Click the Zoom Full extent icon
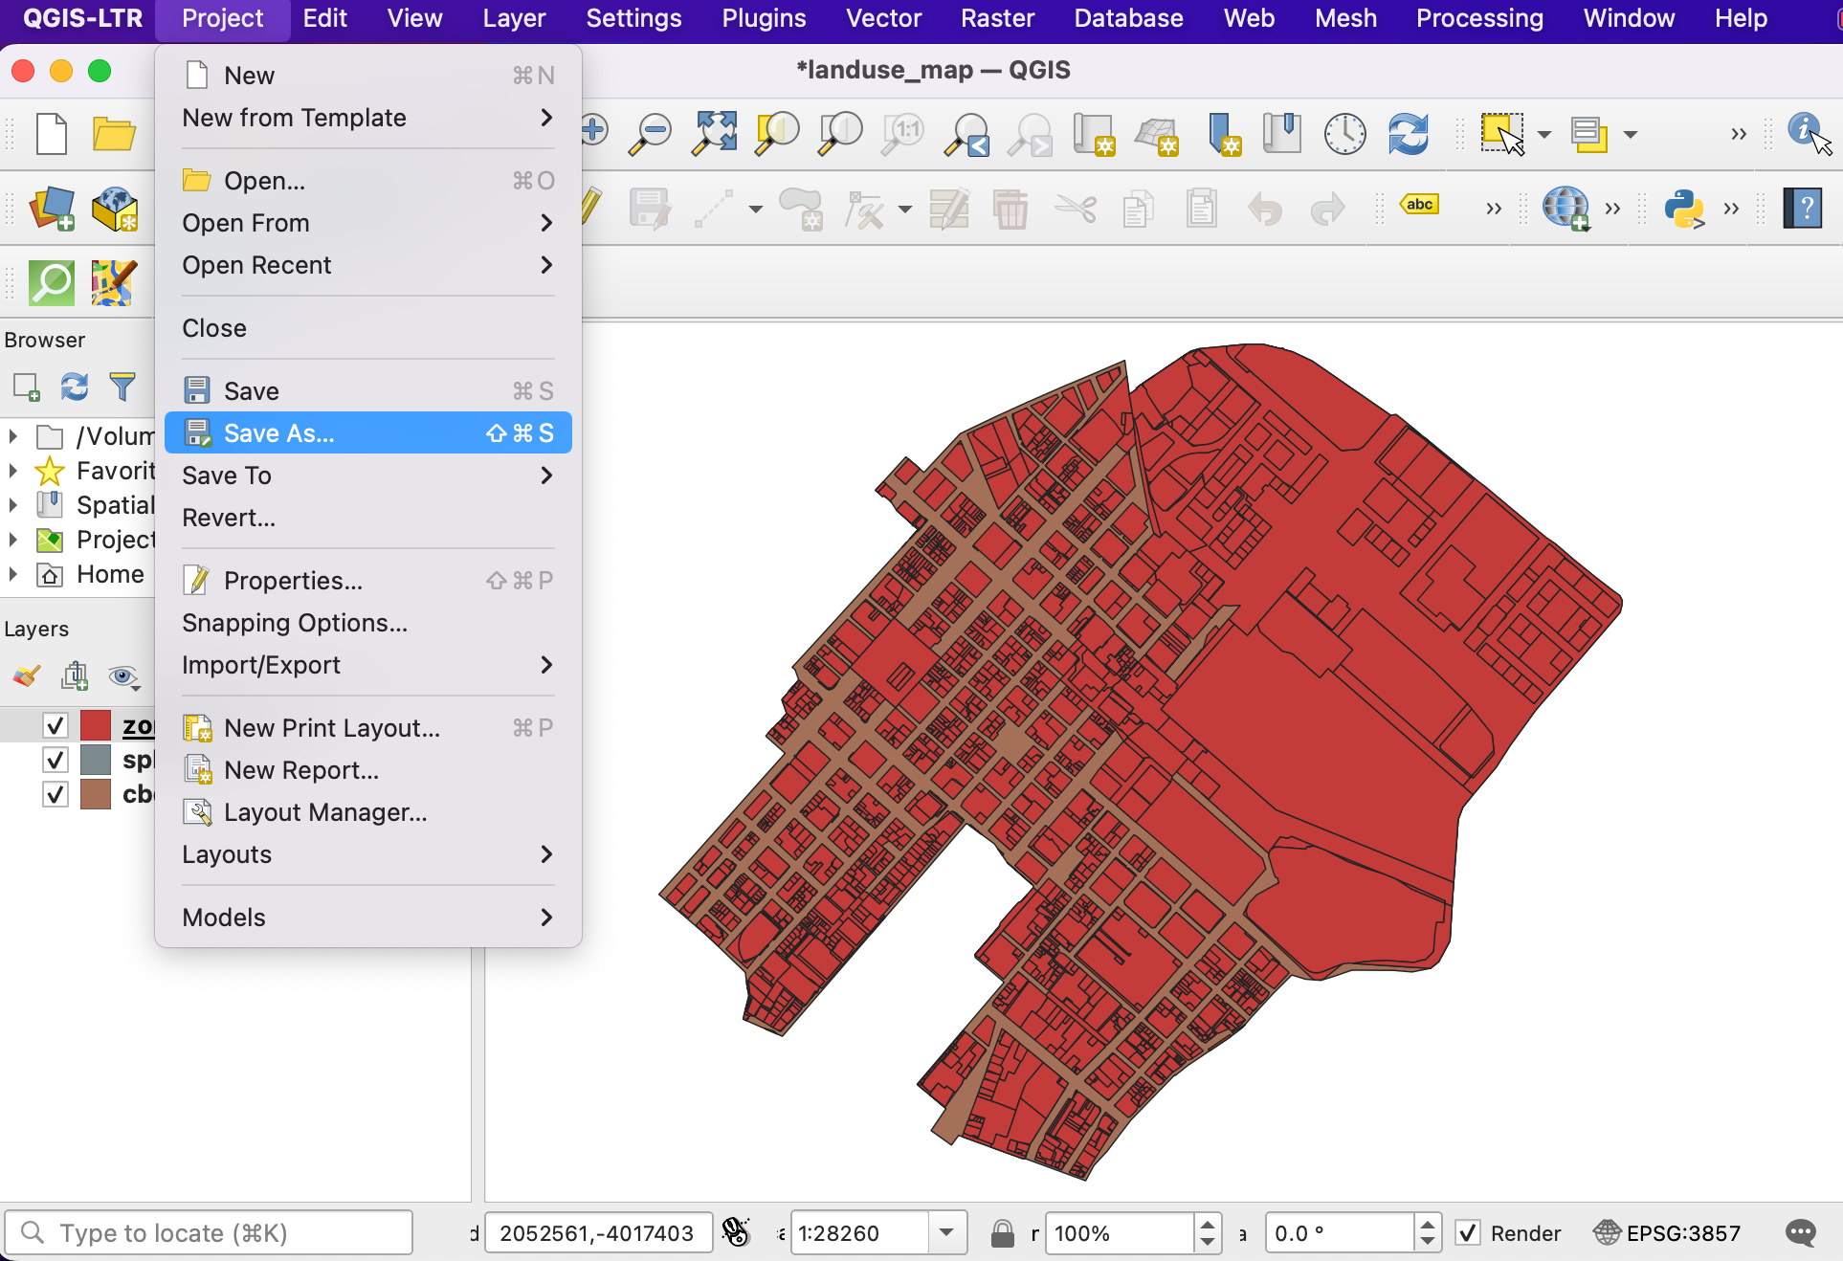This screenshot has height=1261, width=1843. click(x=715, y=134)
